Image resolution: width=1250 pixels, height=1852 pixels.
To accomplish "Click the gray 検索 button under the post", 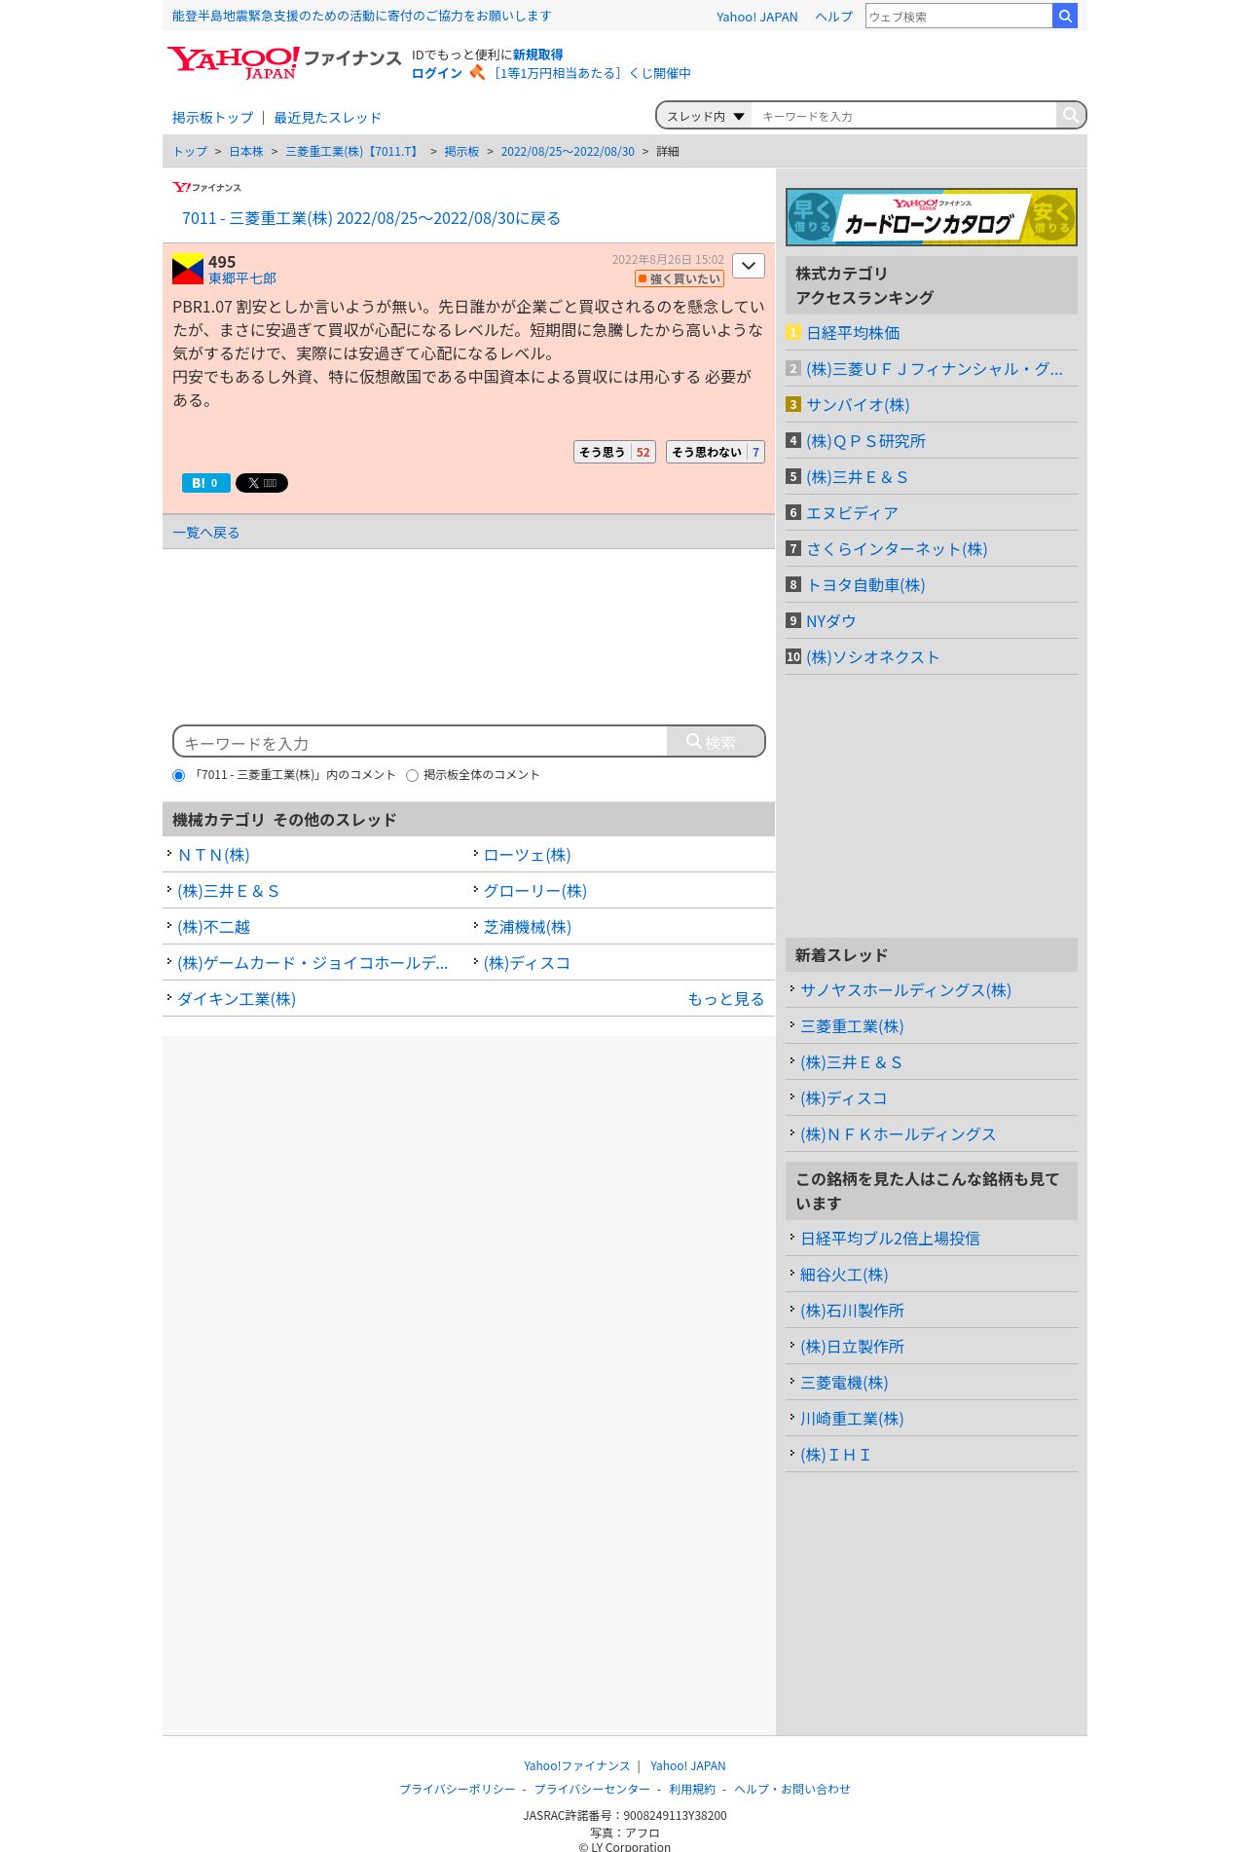I will coord(716,741).
